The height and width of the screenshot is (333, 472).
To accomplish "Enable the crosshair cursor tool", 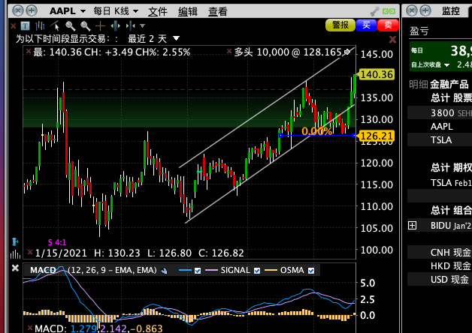I will point(100,26).
